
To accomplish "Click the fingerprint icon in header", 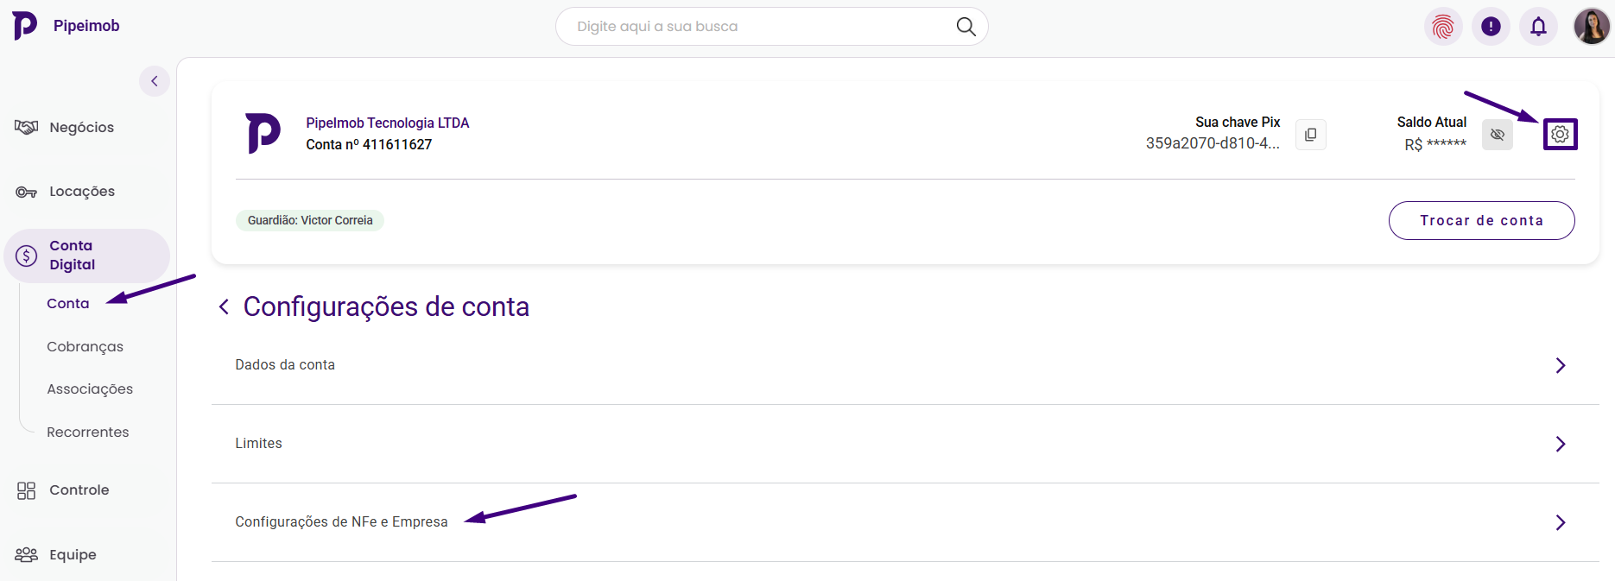I will 1443,27.
